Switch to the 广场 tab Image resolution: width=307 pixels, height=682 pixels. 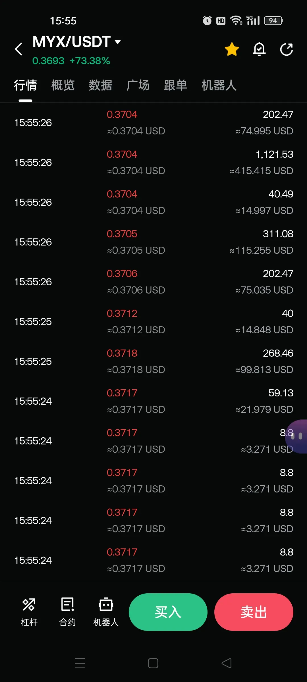pyautogui.click(x=138, y=85)
